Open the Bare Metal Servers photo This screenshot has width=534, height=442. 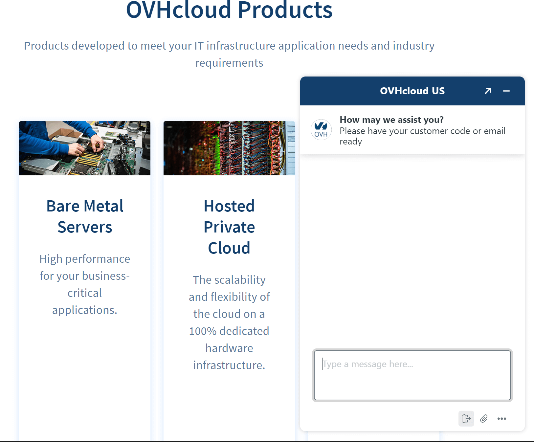85,148
